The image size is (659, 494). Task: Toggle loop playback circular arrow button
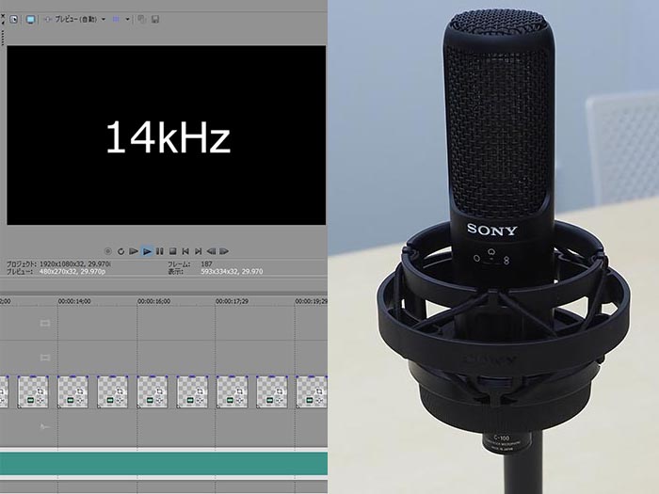point(121,251)
